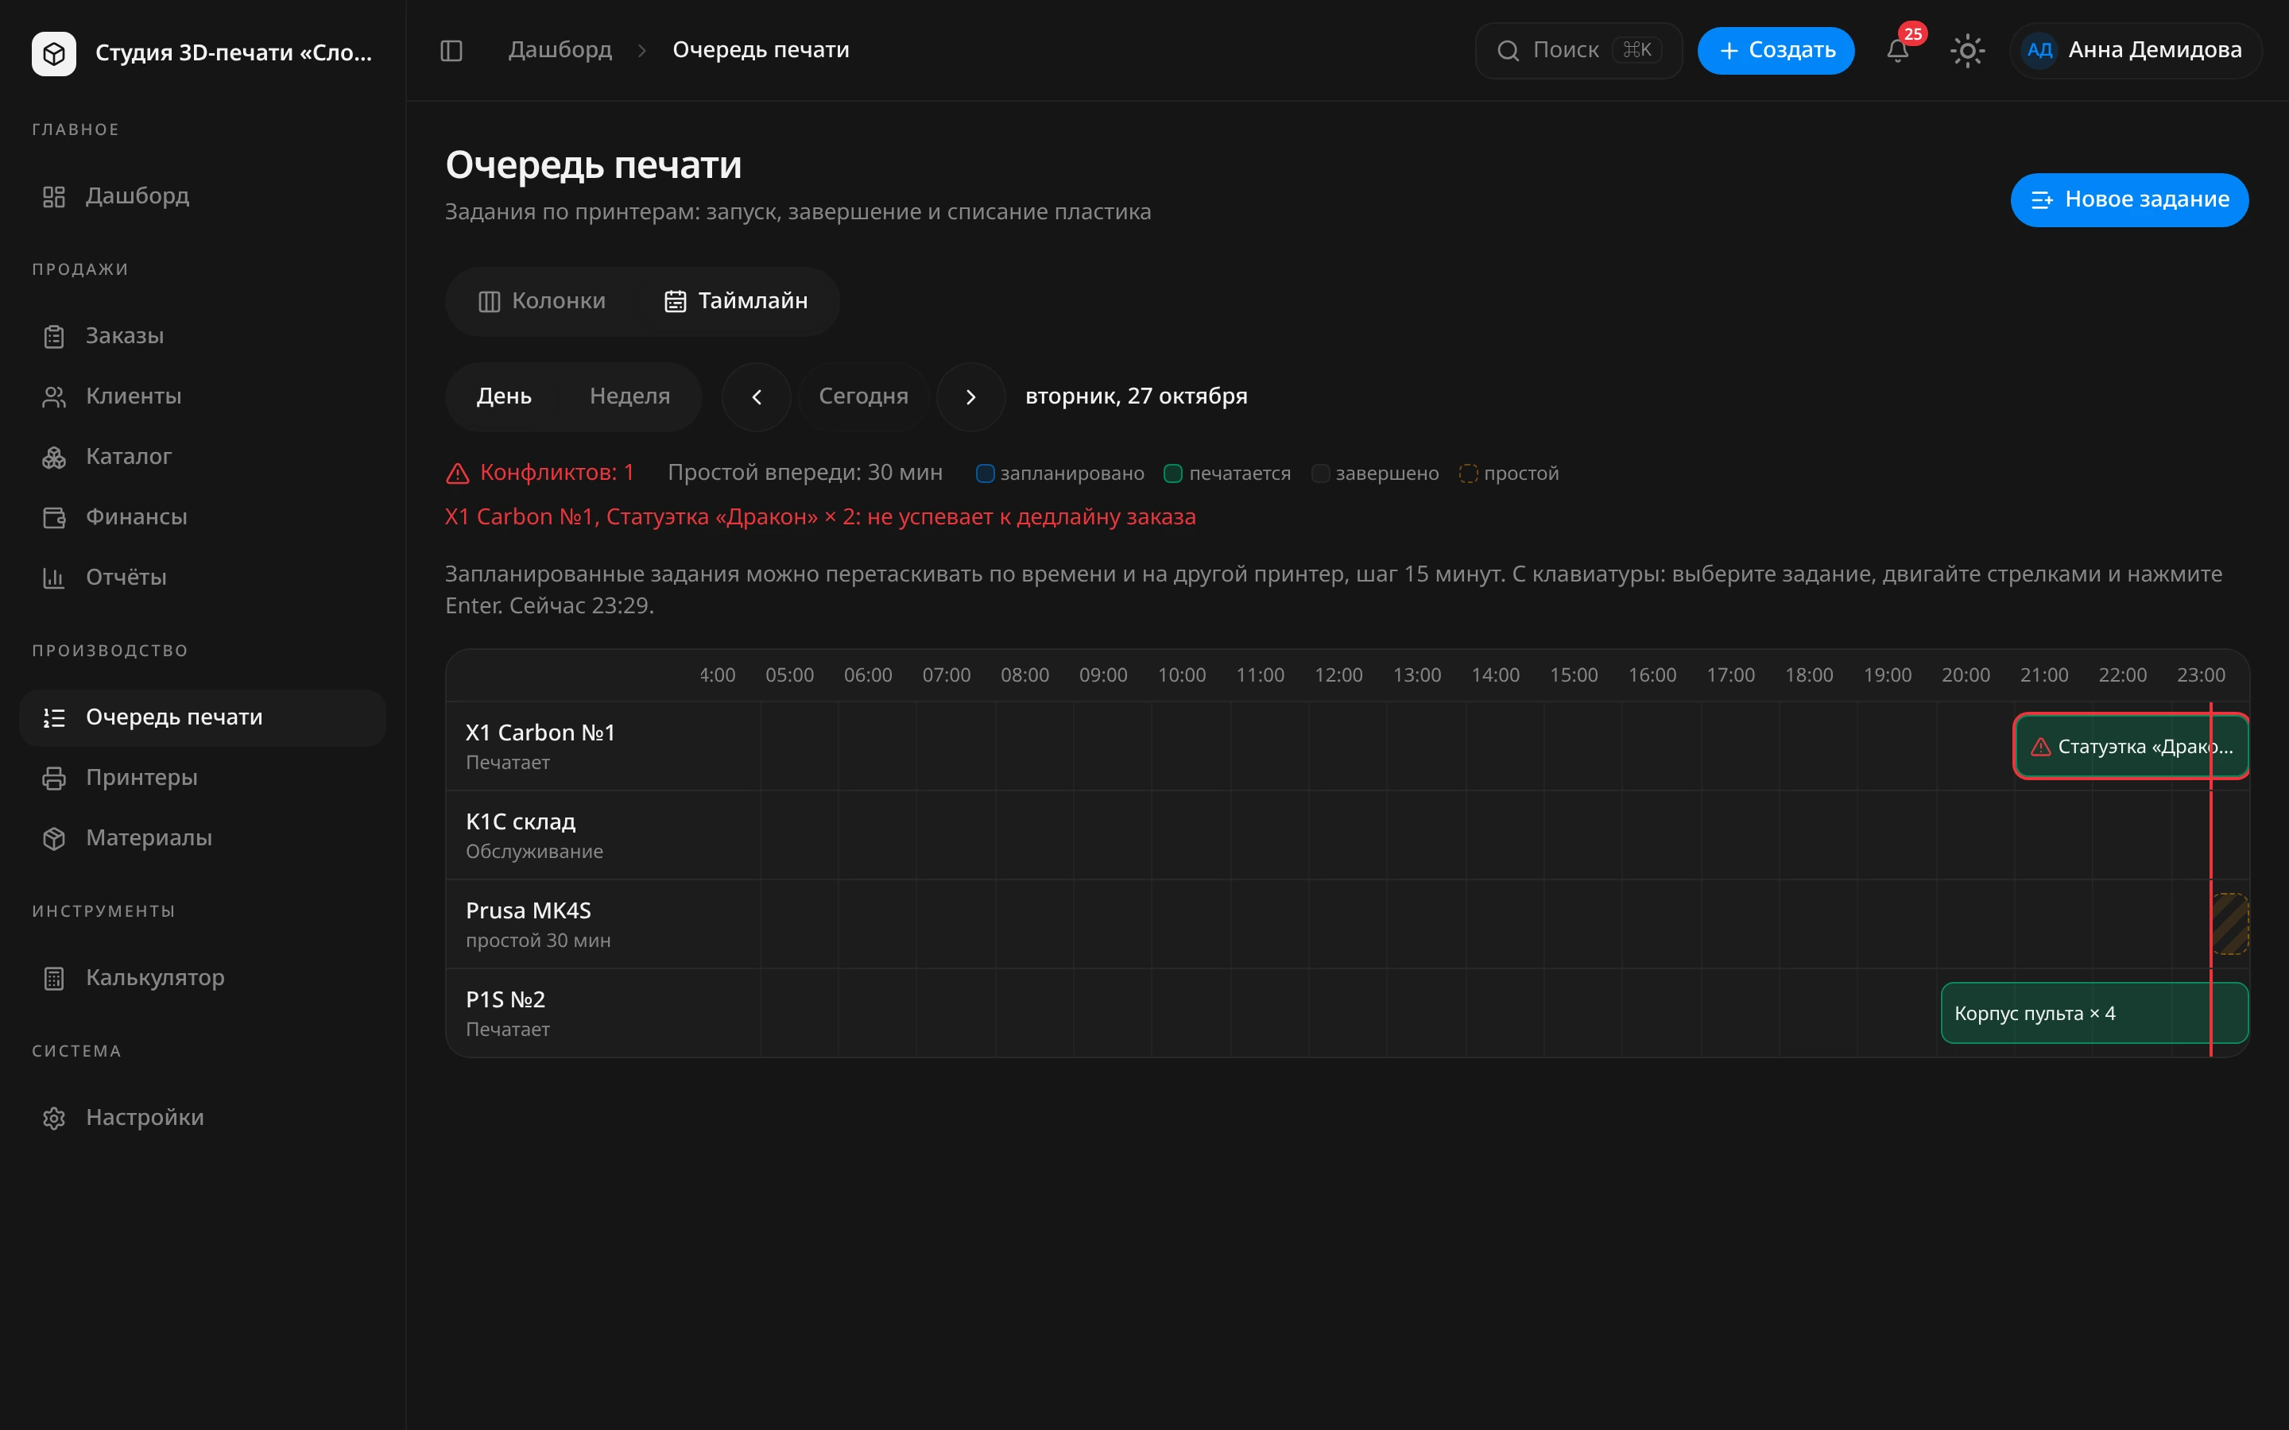Screen dimensions: 2289x1430
Task: Click the Новое задание button
Action: coord(2129,199)
